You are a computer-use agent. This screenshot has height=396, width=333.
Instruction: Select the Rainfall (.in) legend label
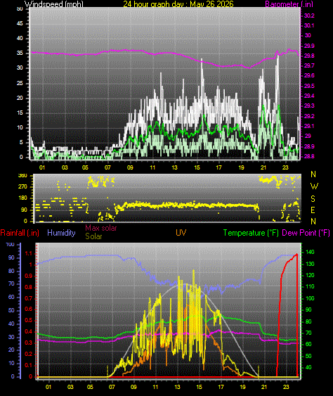click(x=20, y=233)
